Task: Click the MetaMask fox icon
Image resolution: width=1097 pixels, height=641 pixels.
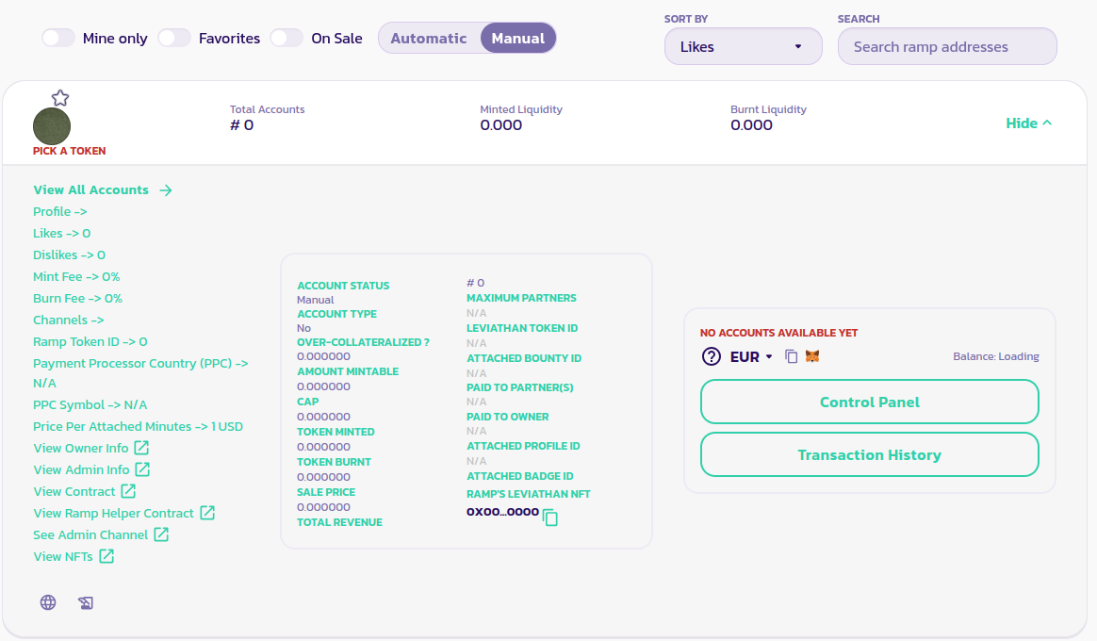Action: coord(812,357)
